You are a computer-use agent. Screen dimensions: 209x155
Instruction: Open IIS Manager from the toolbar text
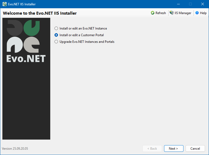point(183,13)
